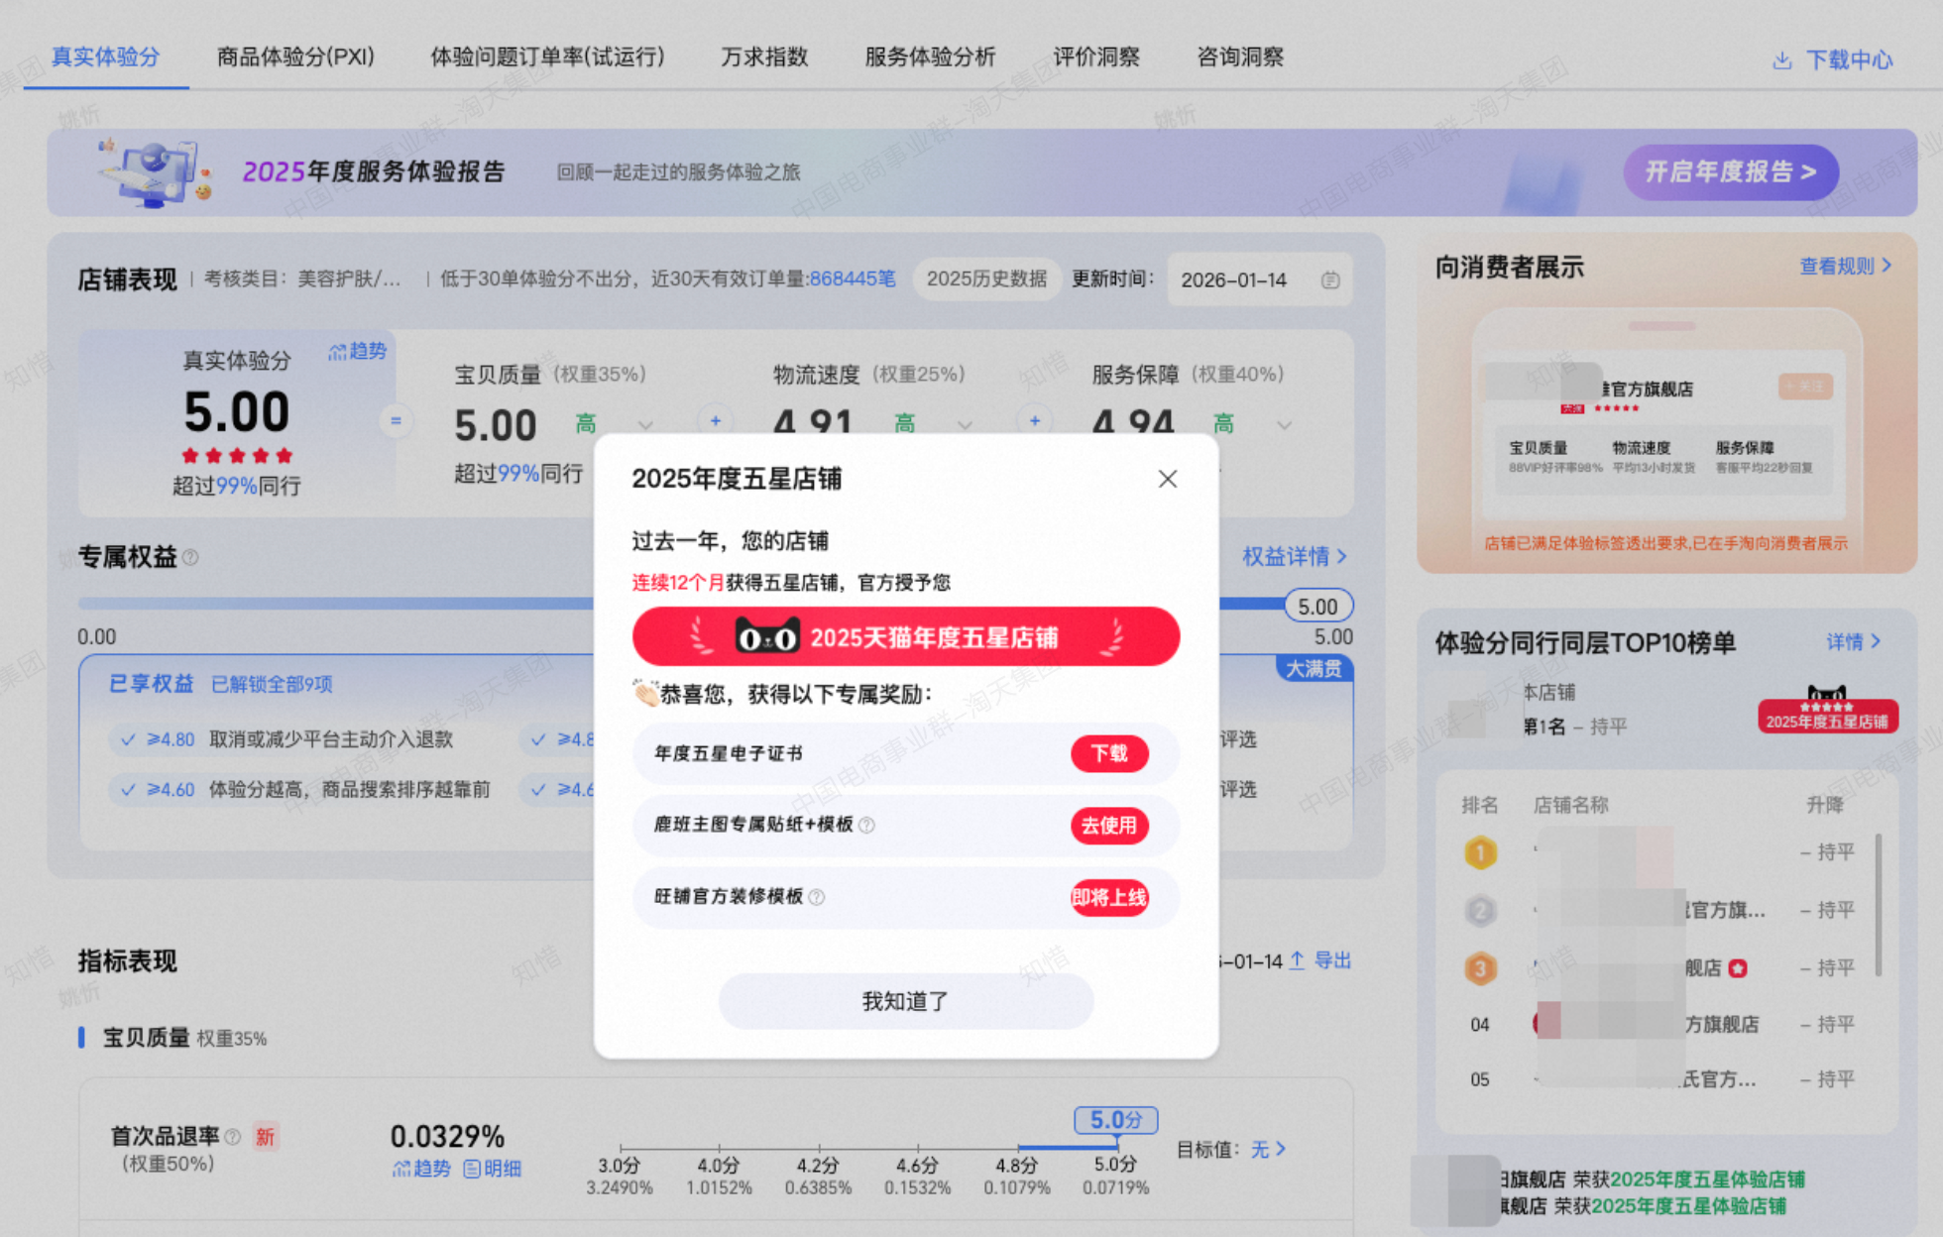Click the equals sign circle icon
Image resolution: width=1943 pixels, height=1237 pixels.
[x=396, y=421]
